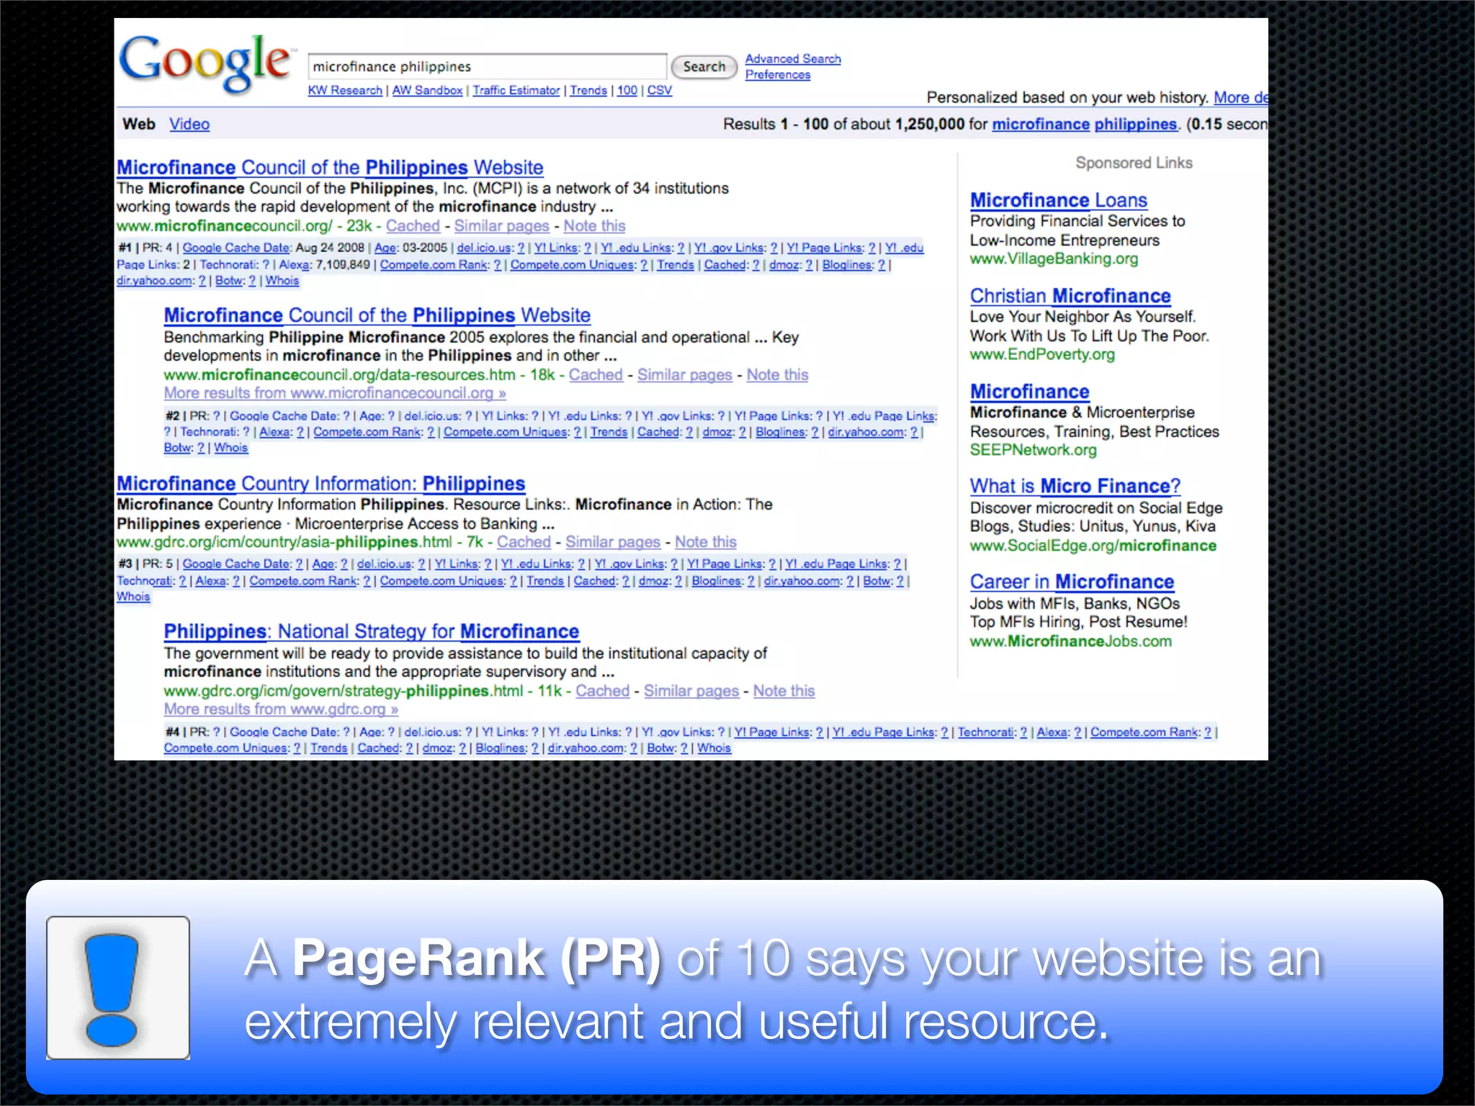This screenshot has width=1475, height=1106.
Task: Open More results from www.gdrc.org
Action: pyautogui.click(x=281, y=710)
